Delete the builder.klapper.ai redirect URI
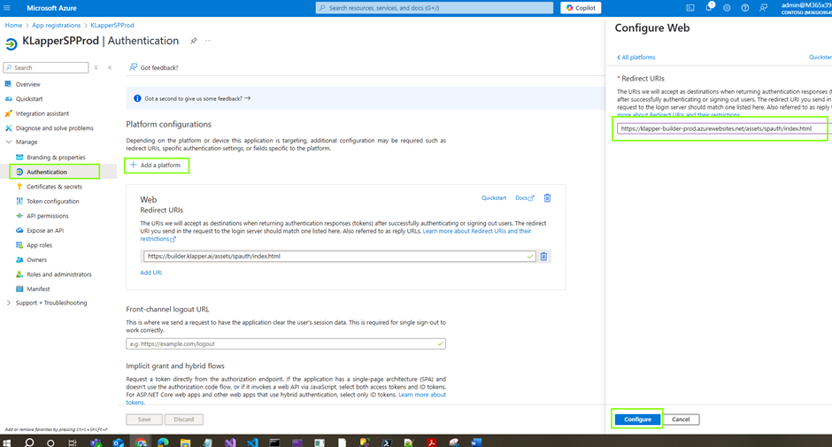The width and height of the screenshot is (832, 447). (543, 257)
